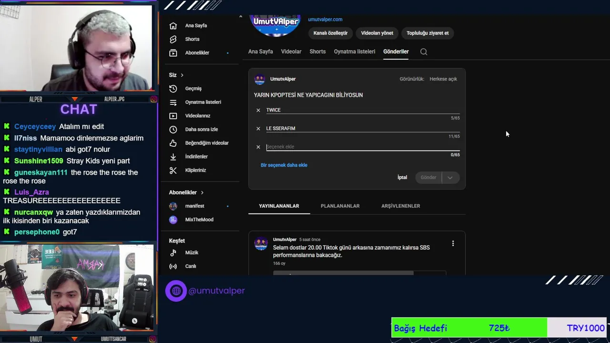
Task: Select the PLANLANANLAR tab
Action: tap(340, 206)
